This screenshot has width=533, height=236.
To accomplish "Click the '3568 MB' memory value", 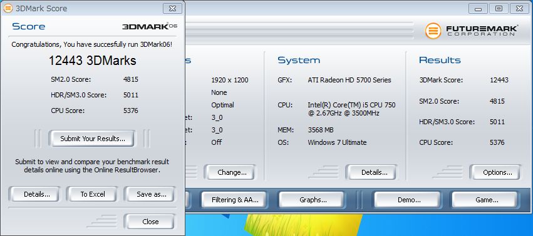I will (321, 130).
